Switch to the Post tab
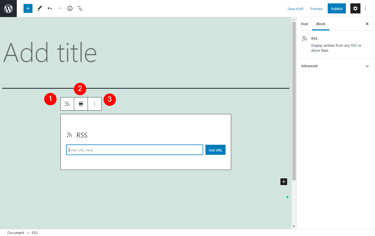This screenshot has height=236, width=375. tap(304, 24)
